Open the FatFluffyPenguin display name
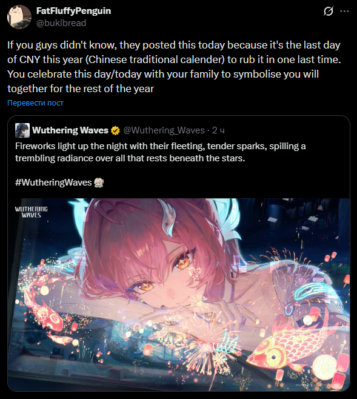357x399 pixels. tap(74, 11)
